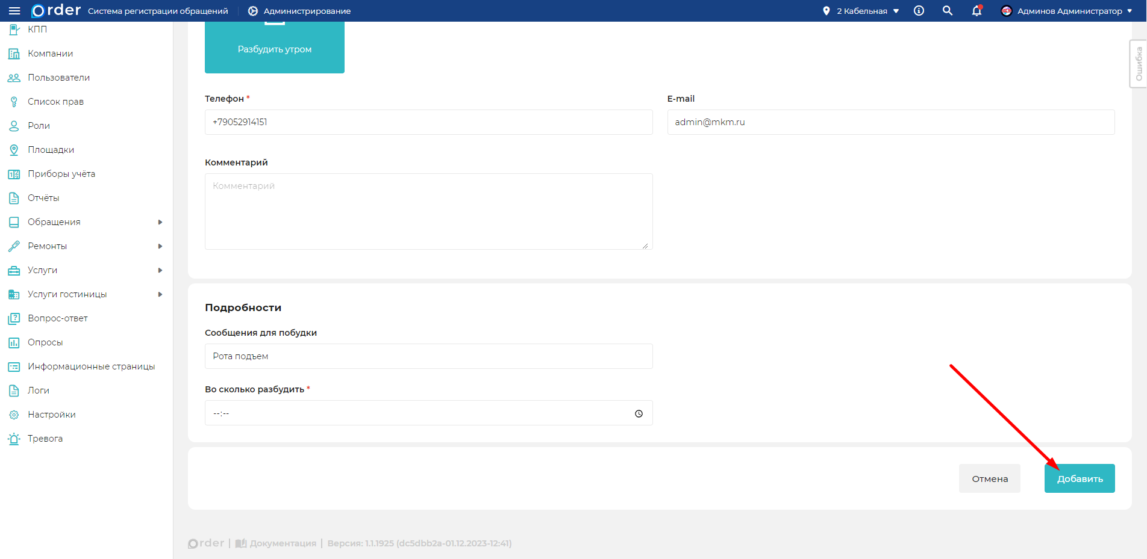Open the 2 Кабельная location dropdown
1147x559 pixels.
(861, 11)
